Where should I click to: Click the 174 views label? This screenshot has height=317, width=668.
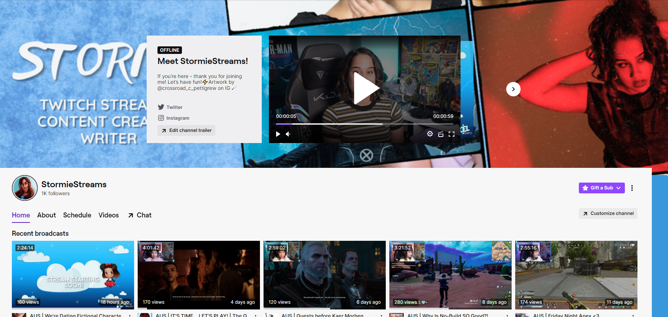point(531,302)
